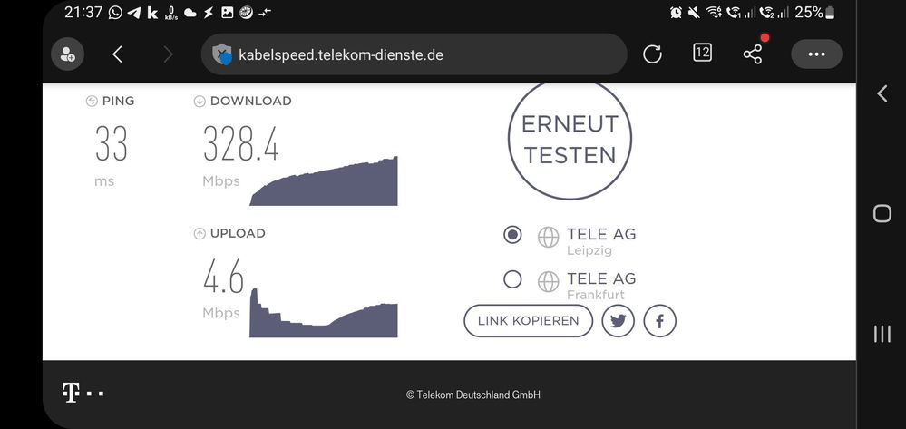Tap the share icon in the toolbar
This screenshot has height=429, width=906.
[753, 54]
